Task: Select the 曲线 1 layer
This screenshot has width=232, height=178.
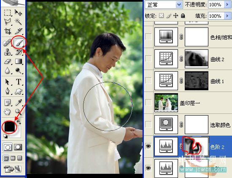Action: tap(192, 81)
